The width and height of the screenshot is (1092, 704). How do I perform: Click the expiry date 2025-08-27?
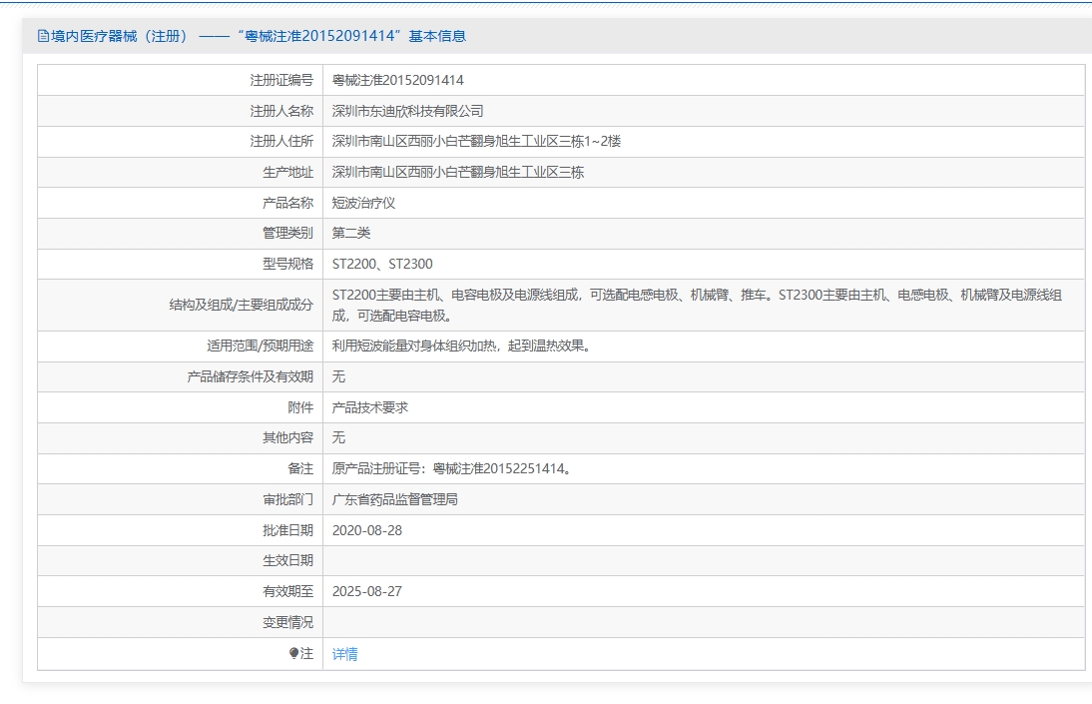tap(367, 591)
